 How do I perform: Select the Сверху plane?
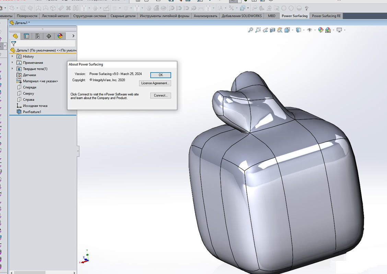pos(25,94)
